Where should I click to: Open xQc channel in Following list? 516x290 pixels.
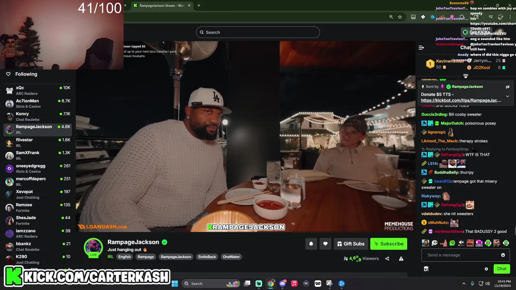38,90
